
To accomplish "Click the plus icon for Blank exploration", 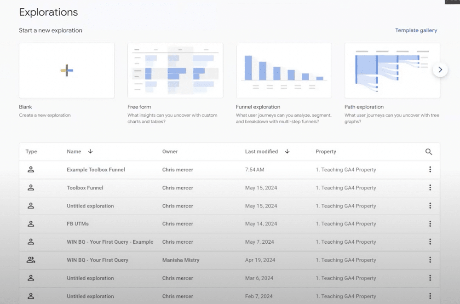I will 67,70.
